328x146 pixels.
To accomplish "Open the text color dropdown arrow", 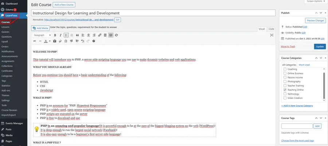I will (x=50, y=41).
